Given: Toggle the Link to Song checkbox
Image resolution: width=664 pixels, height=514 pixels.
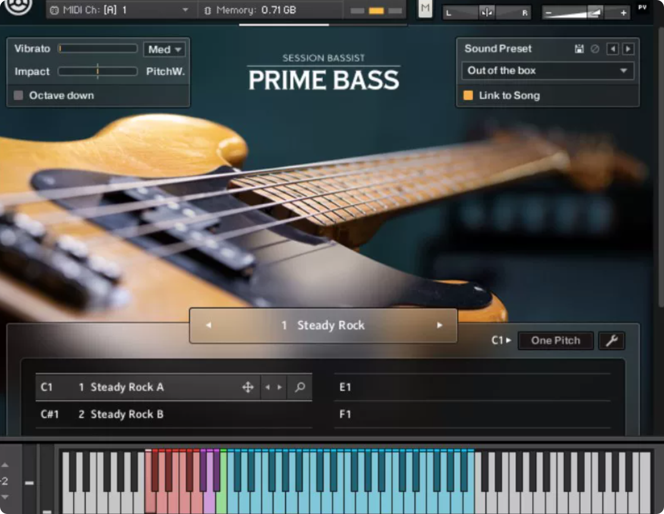Looking at the screenshot, I should [468, 95].
